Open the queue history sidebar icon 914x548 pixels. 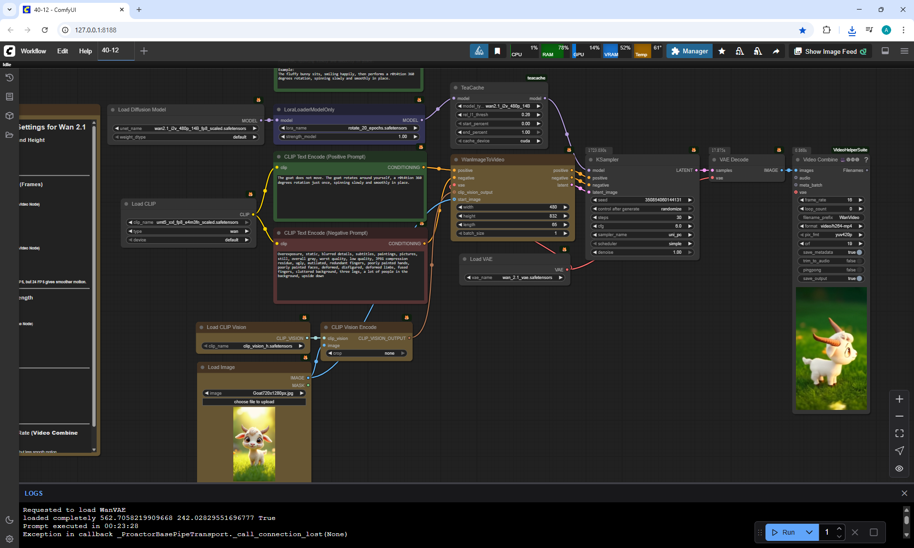click(9, 78)
